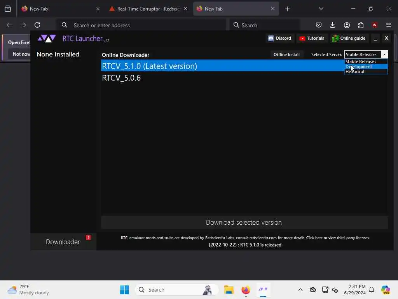Click the RTC Launcher triangle logo
Screen dimensions: 398x299
point(47,39)
